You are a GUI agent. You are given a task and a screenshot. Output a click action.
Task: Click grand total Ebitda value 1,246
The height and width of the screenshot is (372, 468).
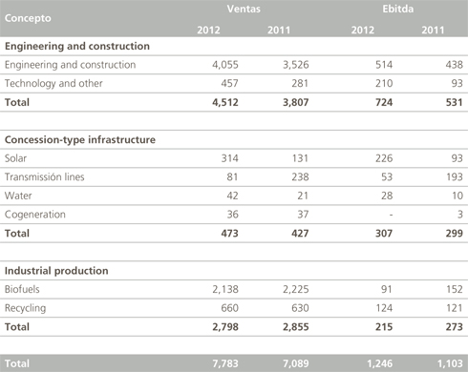[379, 363]
